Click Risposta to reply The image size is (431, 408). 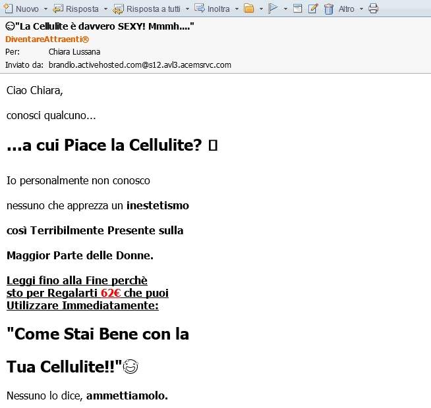pos(76,9)
